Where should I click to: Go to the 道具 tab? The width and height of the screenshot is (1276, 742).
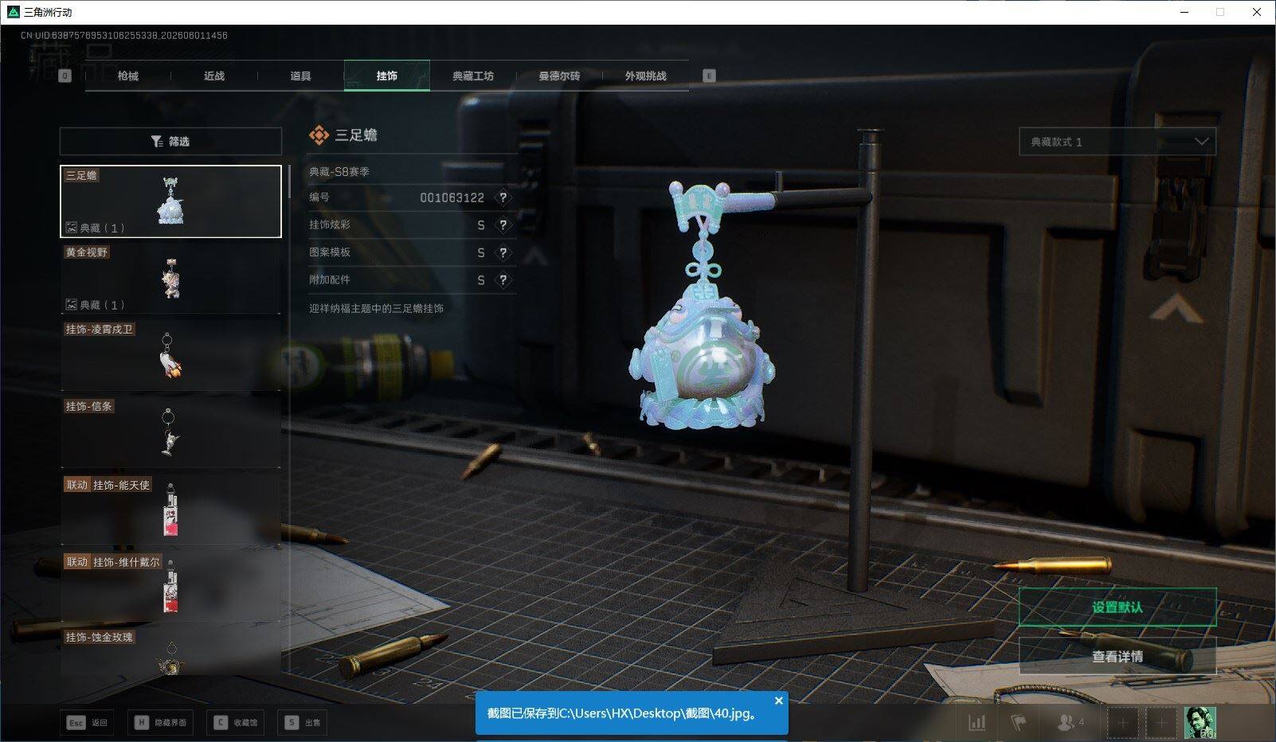(x=300, y=76)
